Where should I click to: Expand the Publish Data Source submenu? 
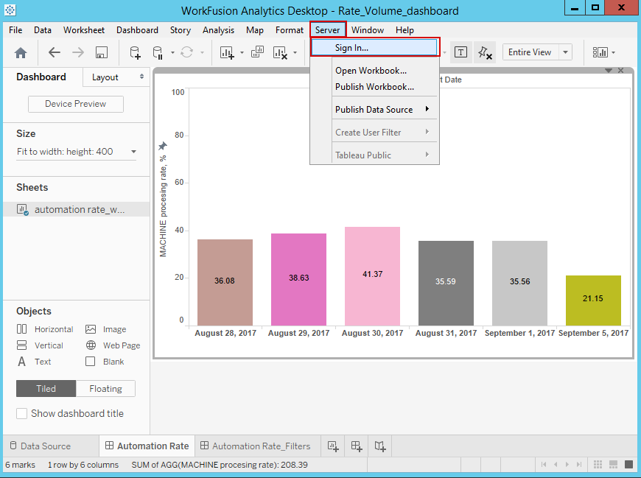[384, 110]
